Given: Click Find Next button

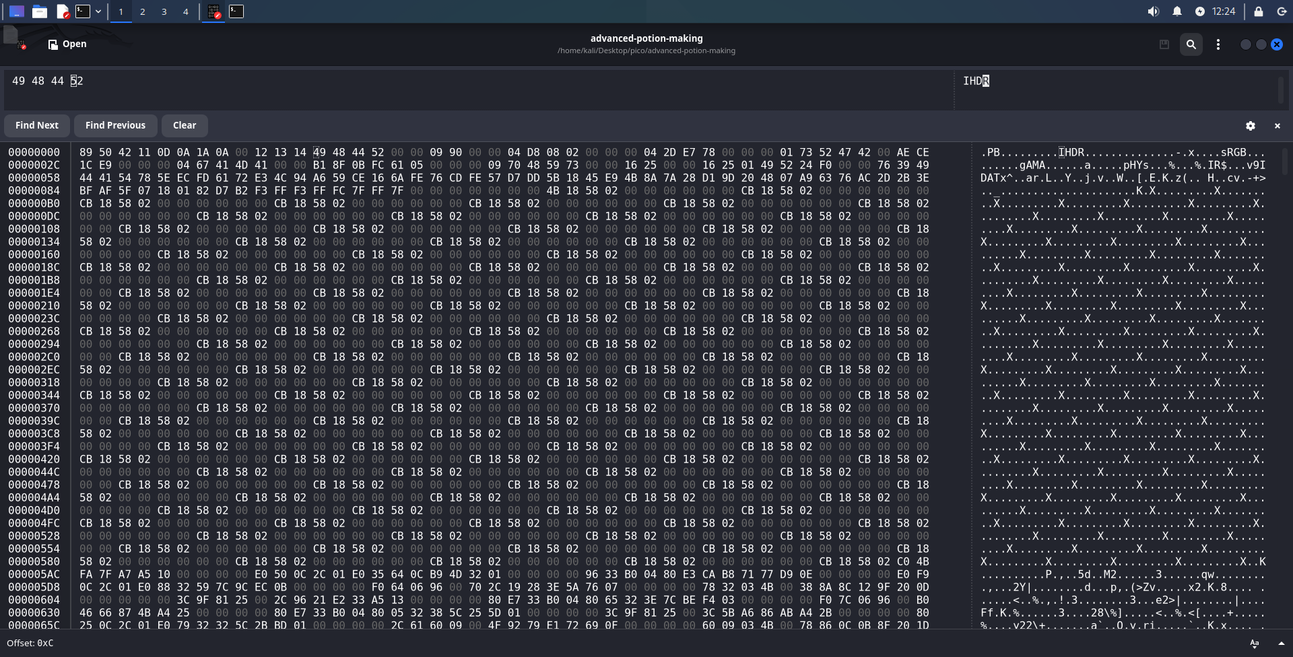Looking at the screenshot, I should pos(37,125).
